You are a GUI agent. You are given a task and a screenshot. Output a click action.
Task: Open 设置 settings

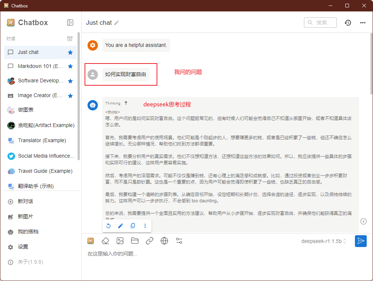click(x=23, y=247)
